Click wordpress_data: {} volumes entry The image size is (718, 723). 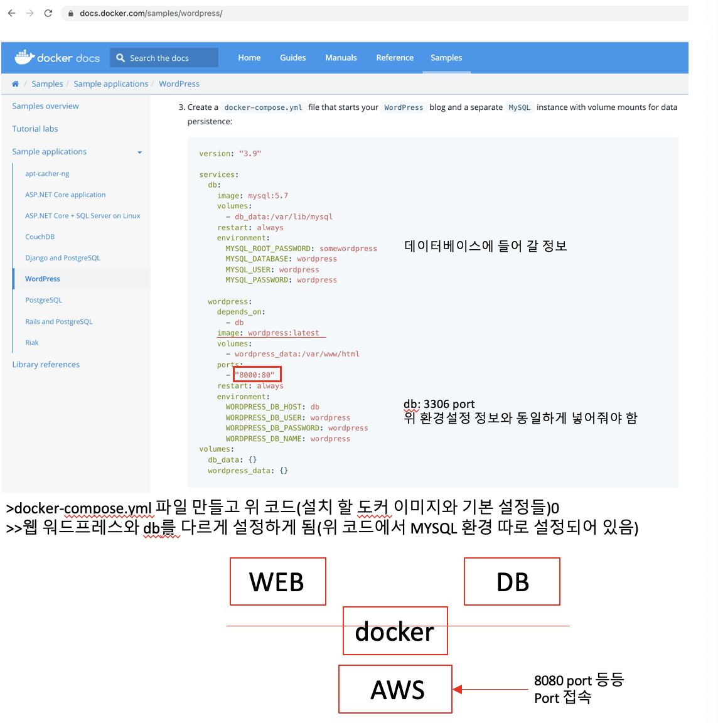pyautogui.click(x=248, y=471)
